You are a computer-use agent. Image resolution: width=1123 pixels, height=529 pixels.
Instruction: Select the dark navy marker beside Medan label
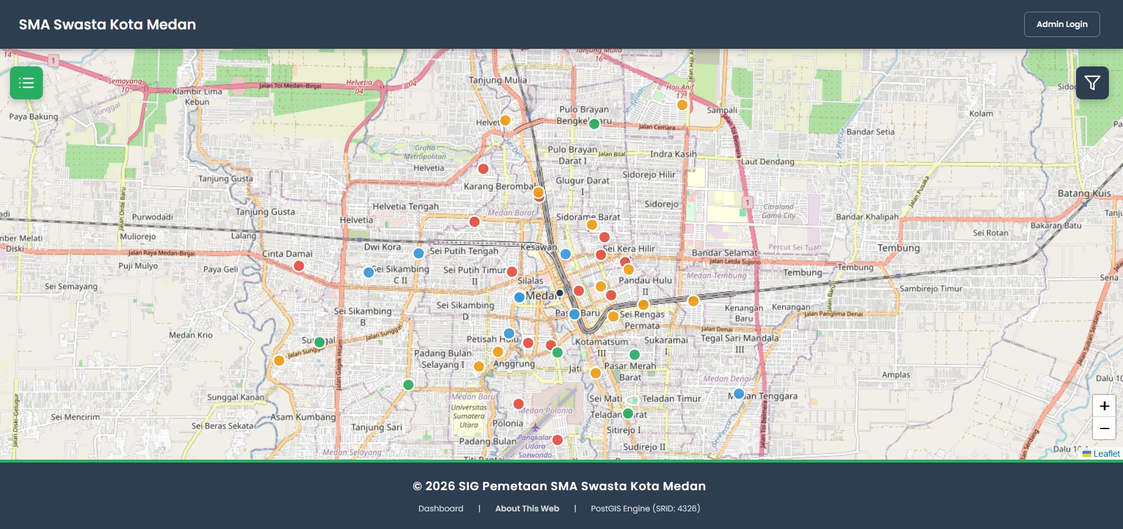(x=559, y=293)
